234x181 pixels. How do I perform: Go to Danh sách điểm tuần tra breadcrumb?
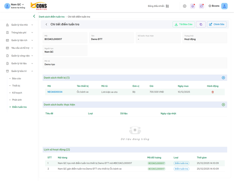tap(51, 17)
